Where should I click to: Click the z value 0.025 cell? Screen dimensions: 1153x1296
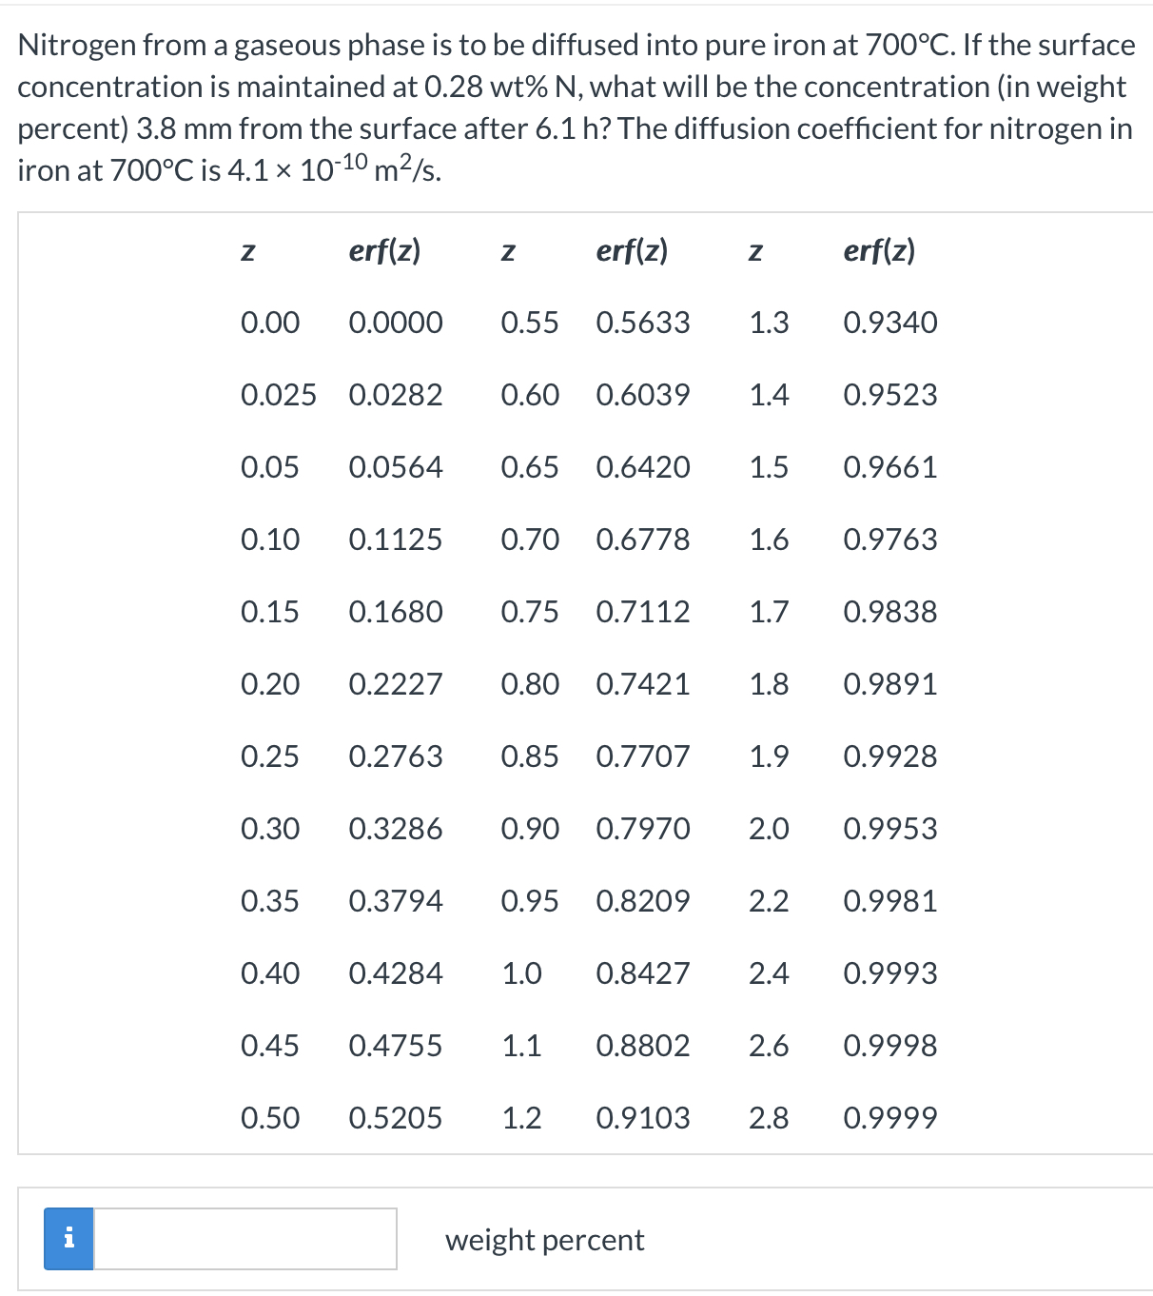[x=279, y=395]
